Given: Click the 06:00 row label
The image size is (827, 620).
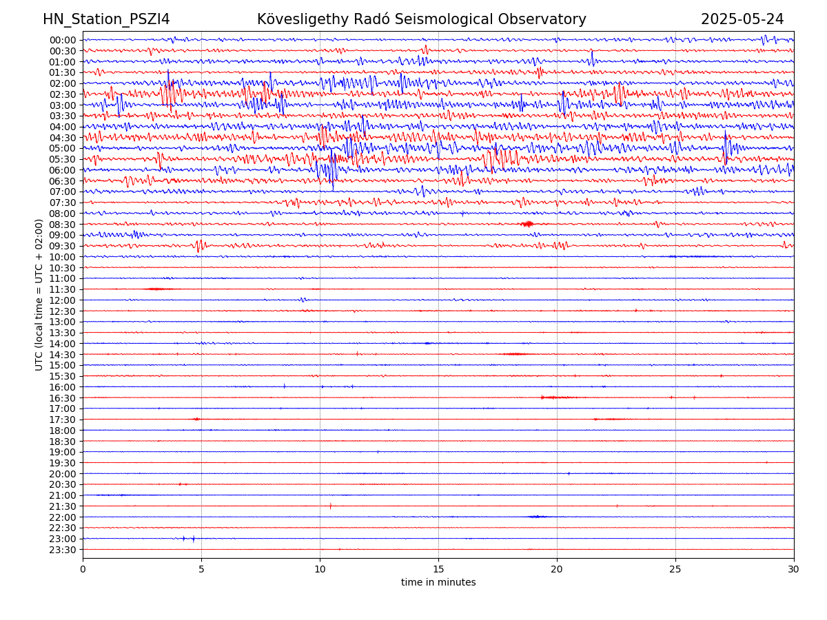Looking at the screenshot, I should click(62, 170).
